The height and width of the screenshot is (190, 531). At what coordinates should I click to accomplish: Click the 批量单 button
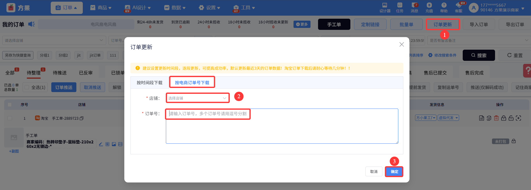tap(406, 25)
